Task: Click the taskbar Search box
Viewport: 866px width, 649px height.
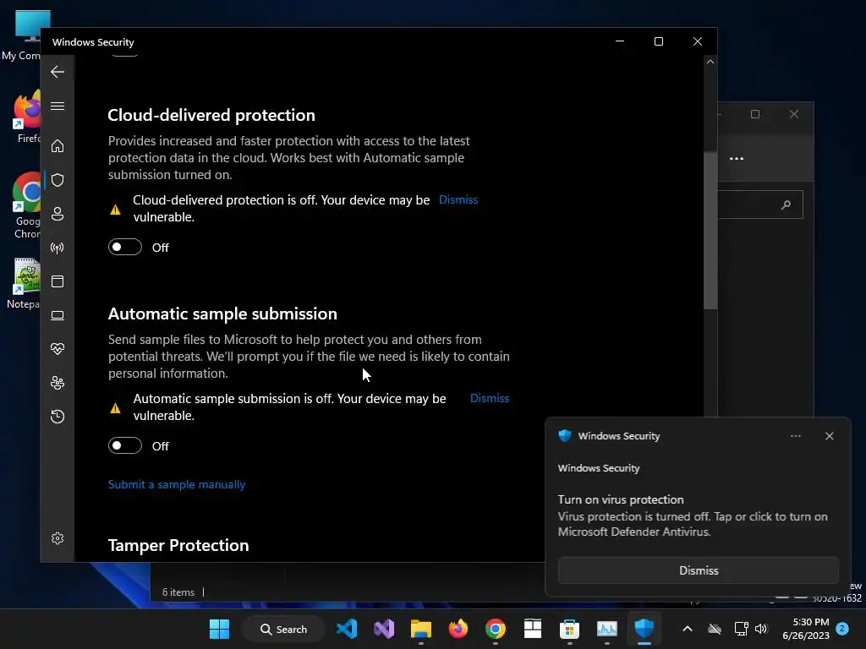Action: 283,629
